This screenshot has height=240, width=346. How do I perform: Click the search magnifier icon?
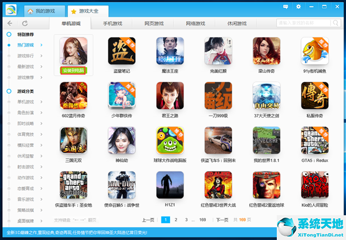point(336,23)
